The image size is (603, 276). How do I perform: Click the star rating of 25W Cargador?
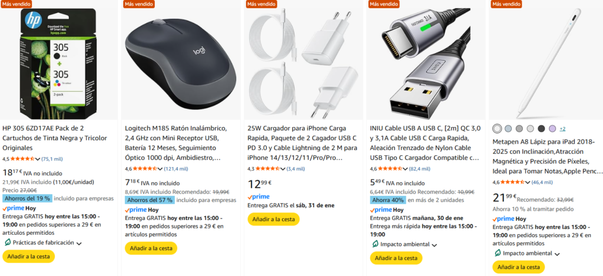click(267, 169)
